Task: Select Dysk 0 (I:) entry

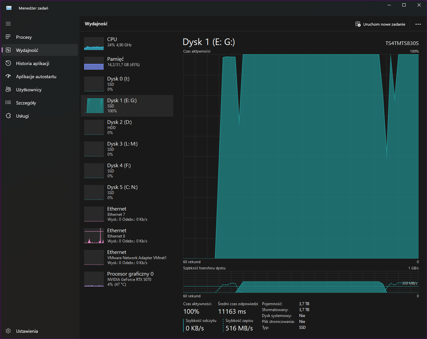Action: click(x=127, y=84)
